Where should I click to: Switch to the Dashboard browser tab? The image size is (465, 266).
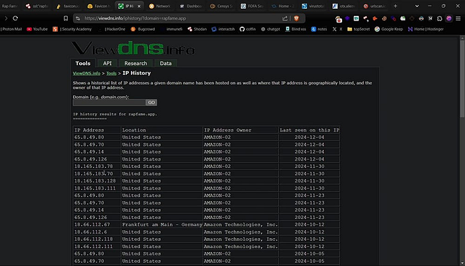coord(191,6)
